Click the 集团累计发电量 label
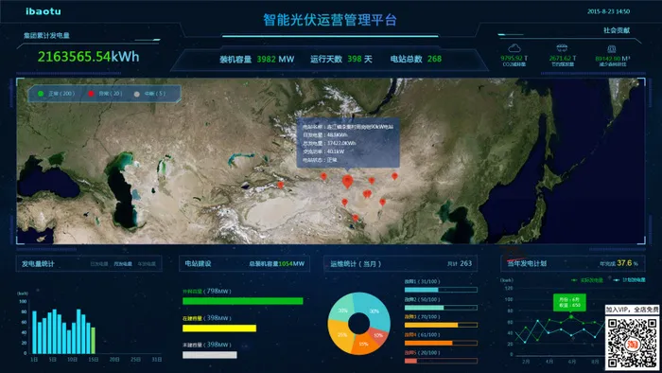Image resolution: width=662 pixels, height=373 pixels. pos(46,35)
